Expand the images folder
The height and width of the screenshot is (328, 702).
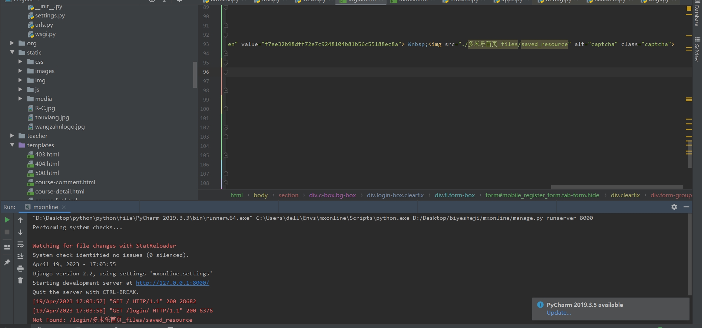point(20,71)
